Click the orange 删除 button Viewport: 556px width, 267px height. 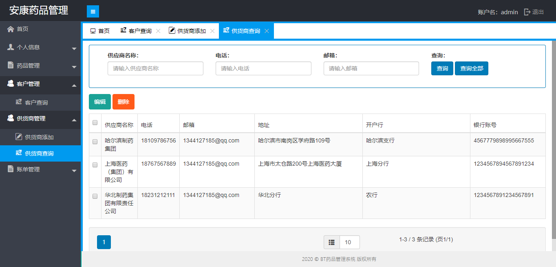click(124, 102)
